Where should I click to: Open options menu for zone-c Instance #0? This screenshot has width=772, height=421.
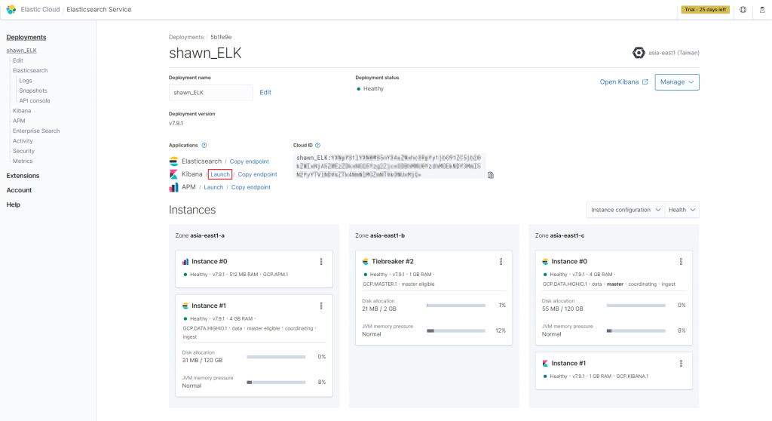pyautogui.click(x=681, y=262)
